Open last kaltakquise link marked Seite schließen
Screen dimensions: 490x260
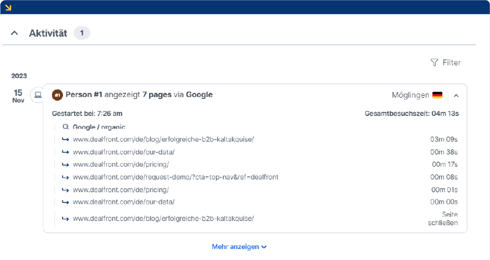(163, 218)
